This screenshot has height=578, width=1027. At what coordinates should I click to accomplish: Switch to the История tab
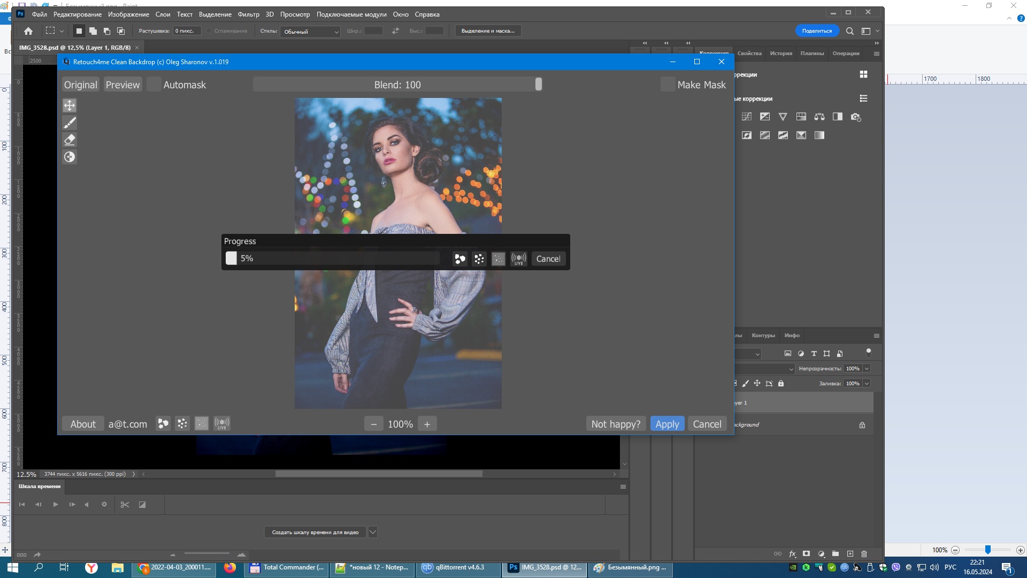(x=781, y=54)
